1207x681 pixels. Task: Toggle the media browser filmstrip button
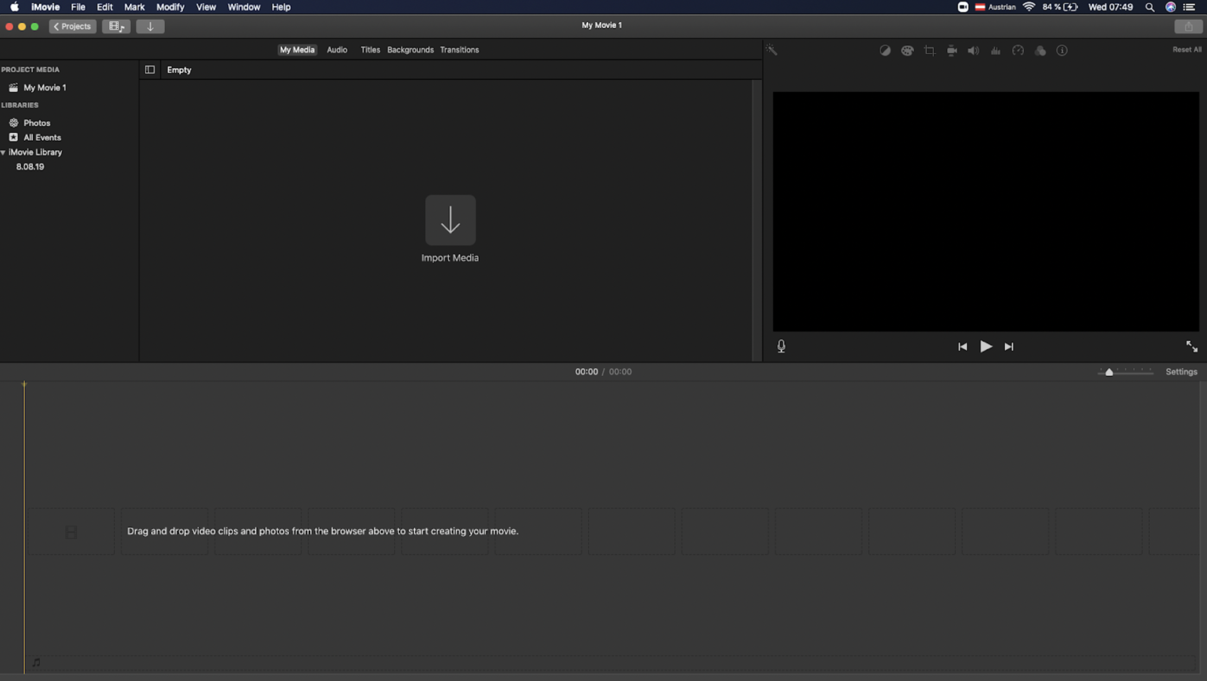tap(116, 26)
